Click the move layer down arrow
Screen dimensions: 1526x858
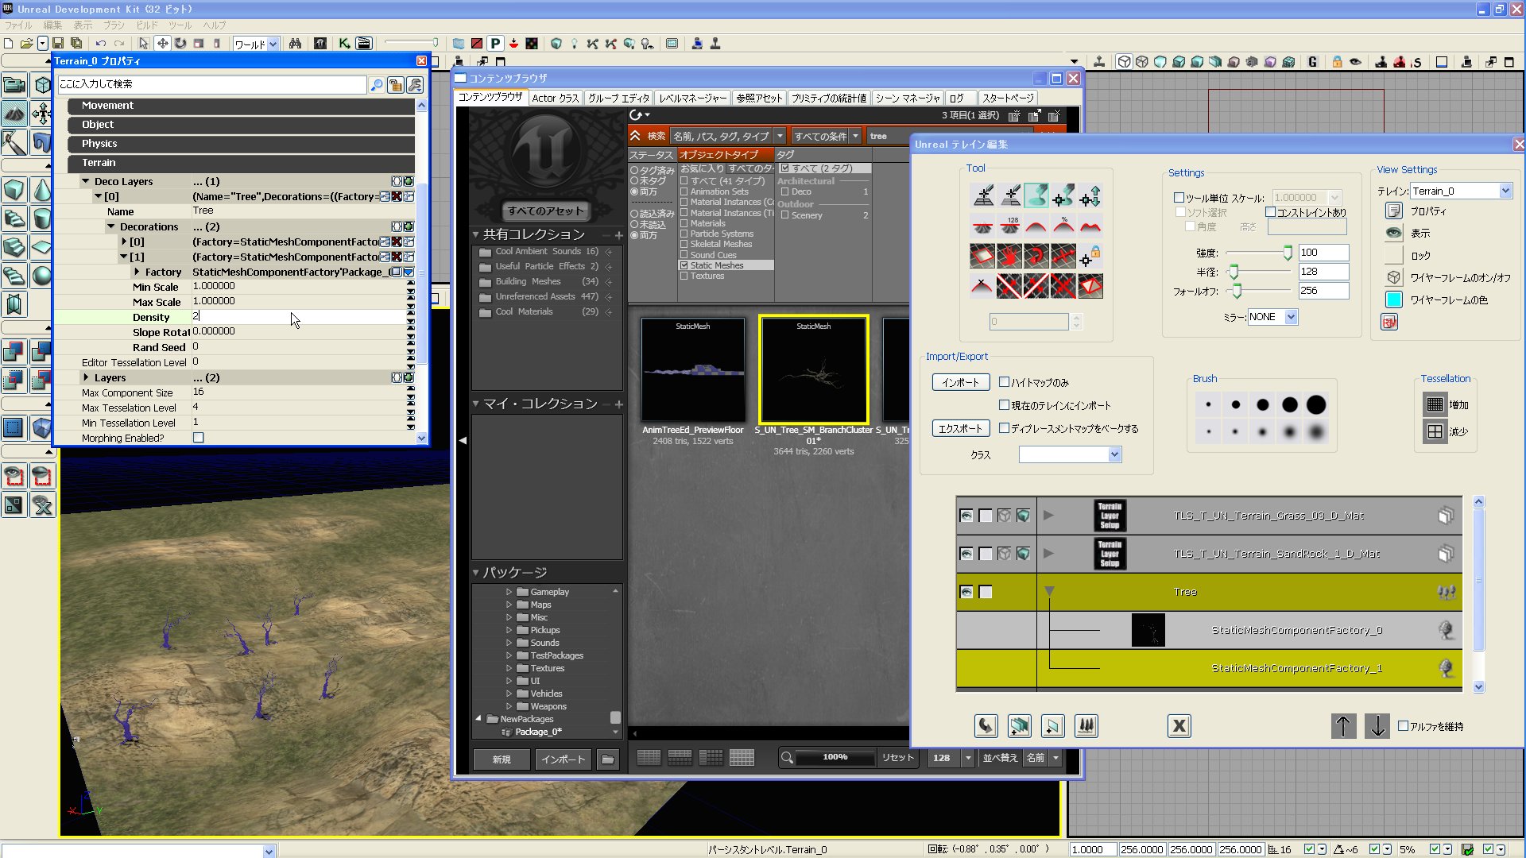click(x=1377, y=725)
